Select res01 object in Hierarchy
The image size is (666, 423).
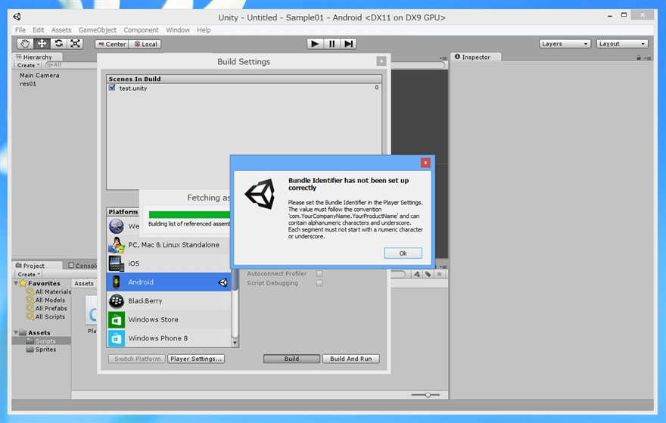pyautogui.click(x=28, y=84)
